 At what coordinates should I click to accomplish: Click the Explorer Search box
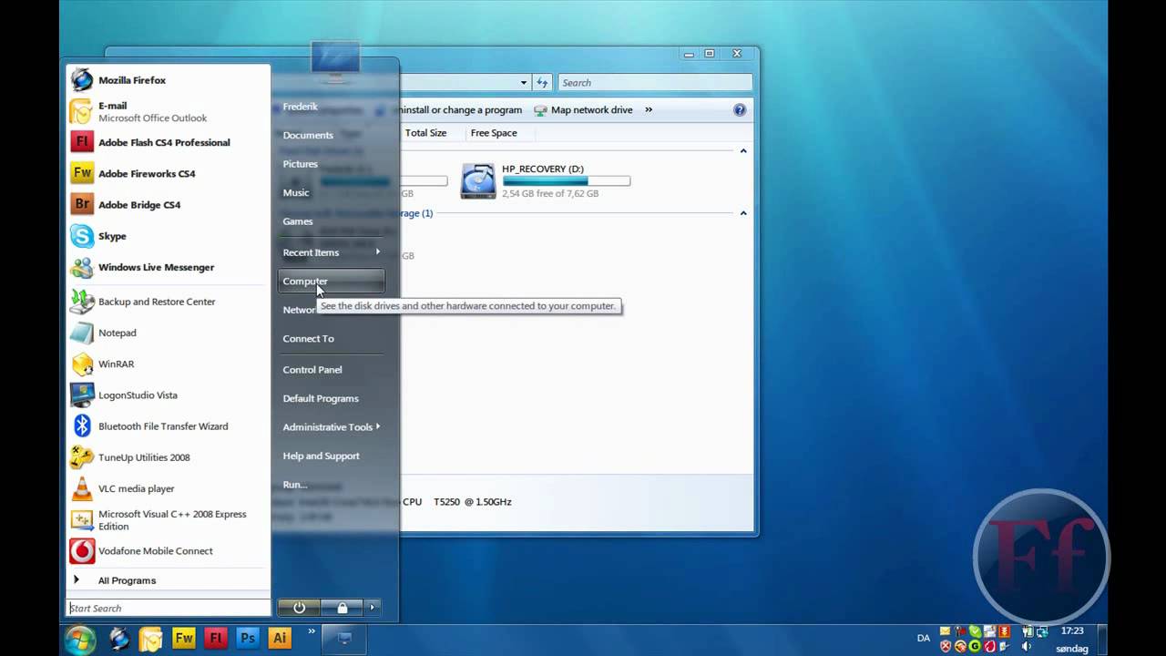[655, 83]
